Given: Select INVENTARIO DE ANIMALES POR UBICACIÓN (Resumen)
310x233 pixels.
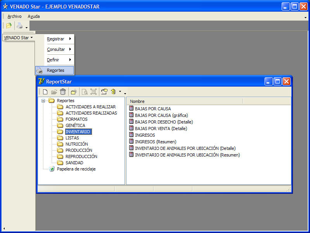Looking at the screenshot, I should (x=187, y=155).
